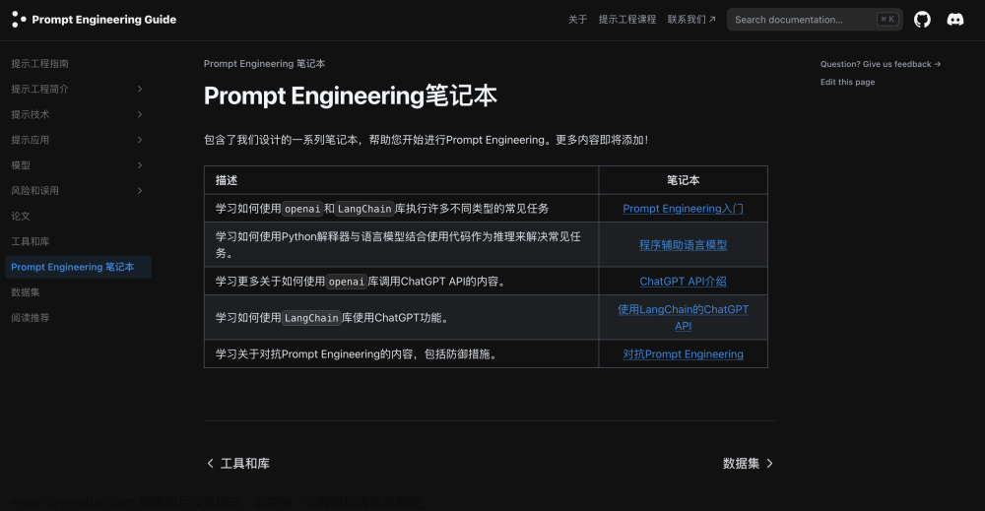Open the GitHub repository icon

click(x=922, y=20)
